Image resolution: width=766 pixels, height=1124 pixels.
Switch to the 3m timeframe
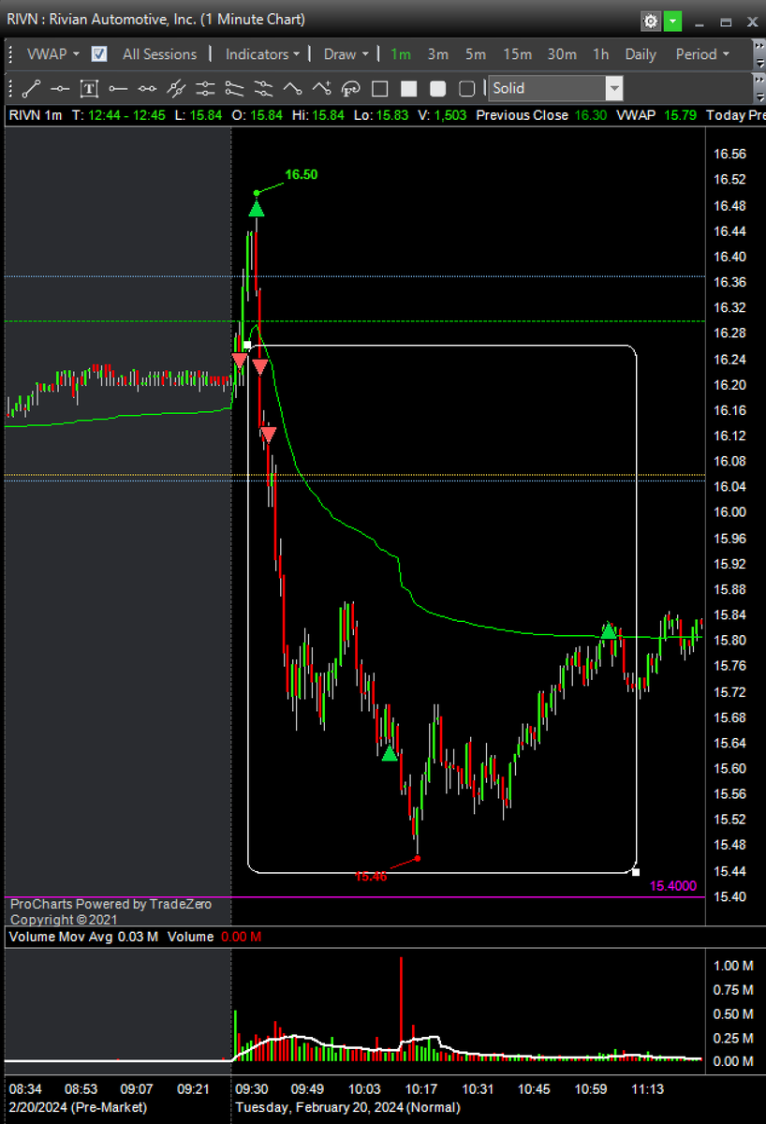click(438, 54)
